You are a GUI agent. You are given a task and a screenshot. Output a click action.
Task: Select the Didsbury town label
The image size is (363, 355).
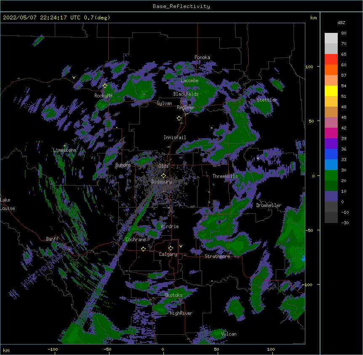(x=161, y=182)
